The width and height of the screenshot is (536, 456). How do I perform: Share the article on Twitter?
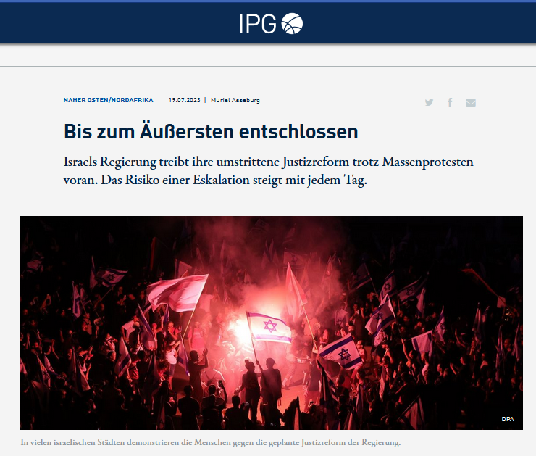429,102
